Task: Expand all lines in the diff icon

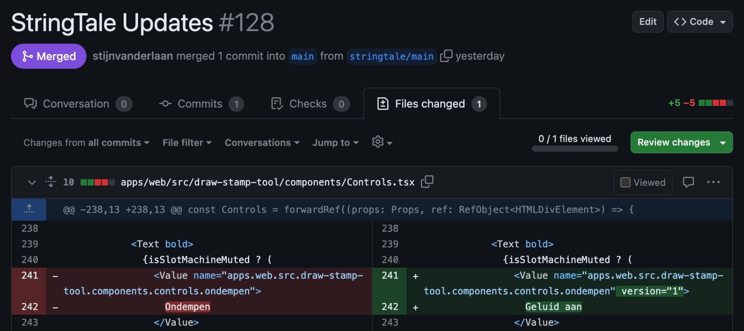Action: [x=50, y=182]
